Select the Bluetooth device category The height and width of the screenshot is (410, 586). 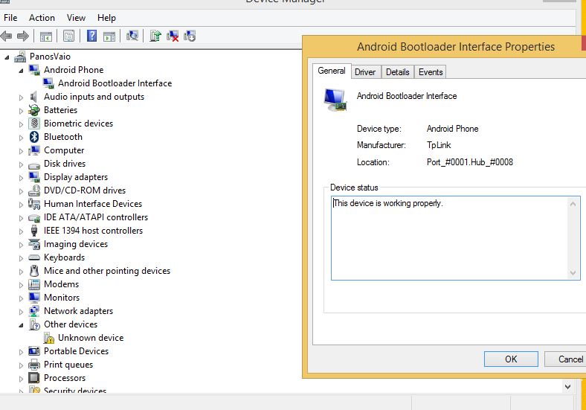pos(62,137)
